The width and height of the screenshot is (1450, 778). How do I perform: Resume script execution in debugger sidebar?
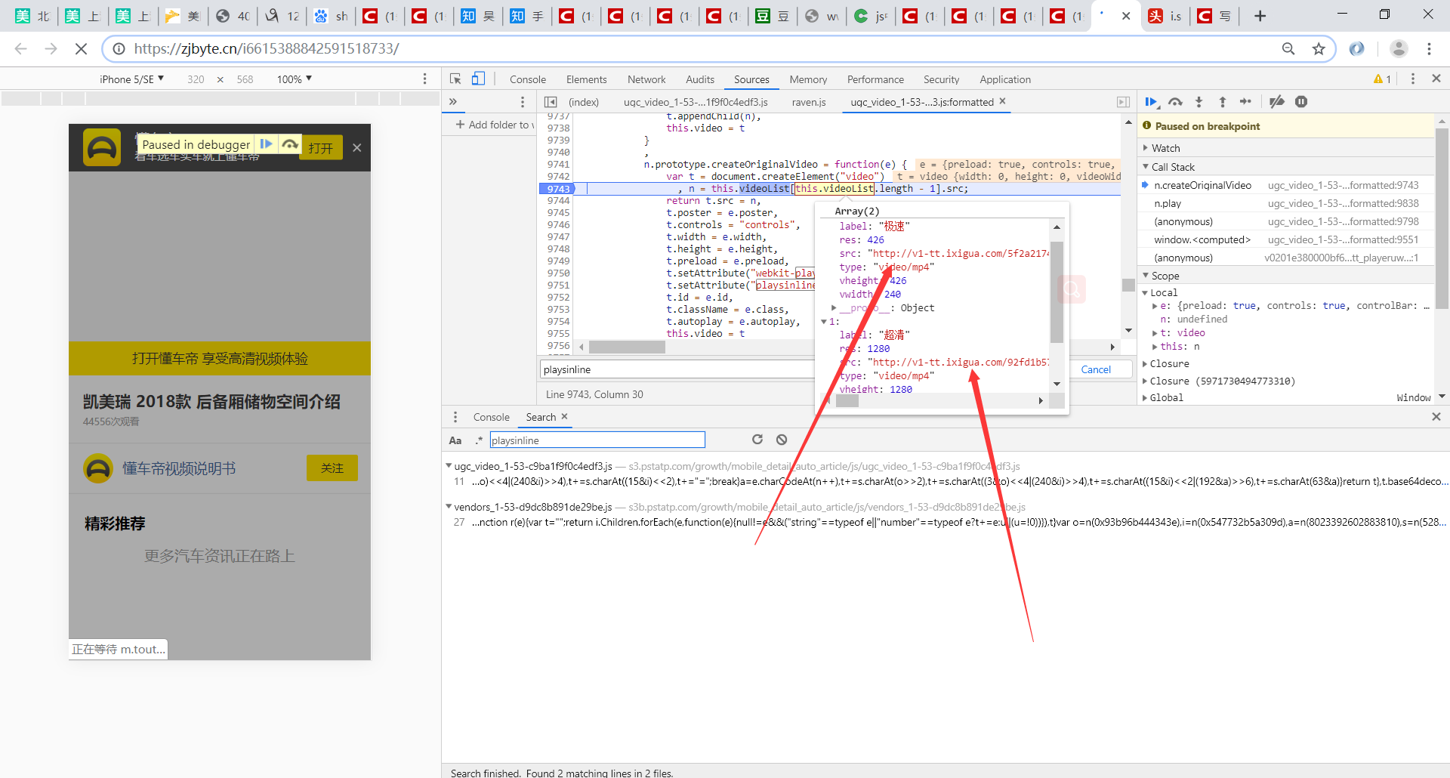click(x=1151, y=102)
